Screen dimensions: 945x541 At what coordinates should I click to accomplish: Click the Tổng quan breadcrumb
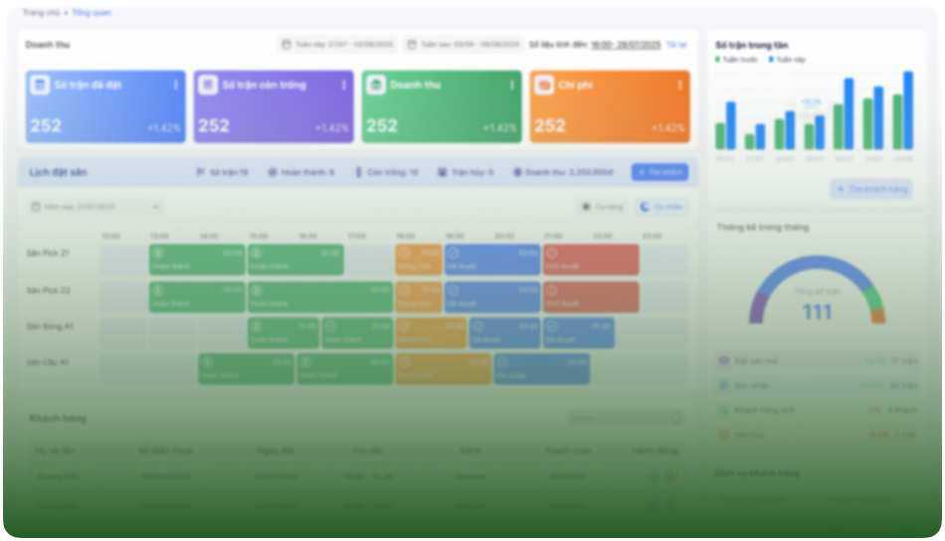point(91,13)
